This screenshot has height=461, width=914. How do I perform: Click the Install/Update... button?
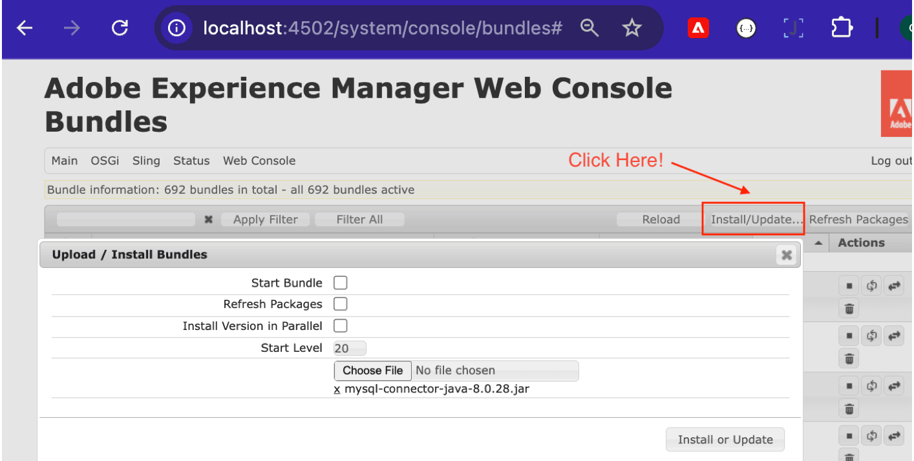click(x=754, y=220)
